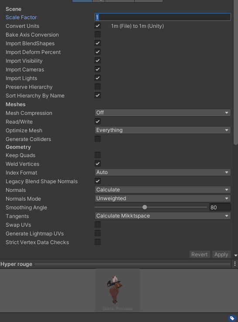Turn on Generate Lightmap UVs

(98, 233)
